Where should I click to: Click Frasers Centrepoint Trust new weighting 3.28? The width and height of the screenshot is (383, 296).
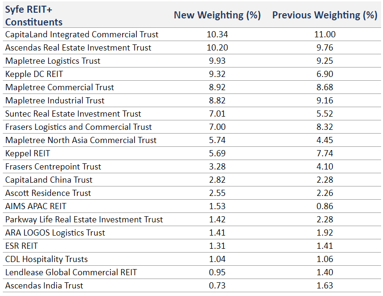pos(217,167)
